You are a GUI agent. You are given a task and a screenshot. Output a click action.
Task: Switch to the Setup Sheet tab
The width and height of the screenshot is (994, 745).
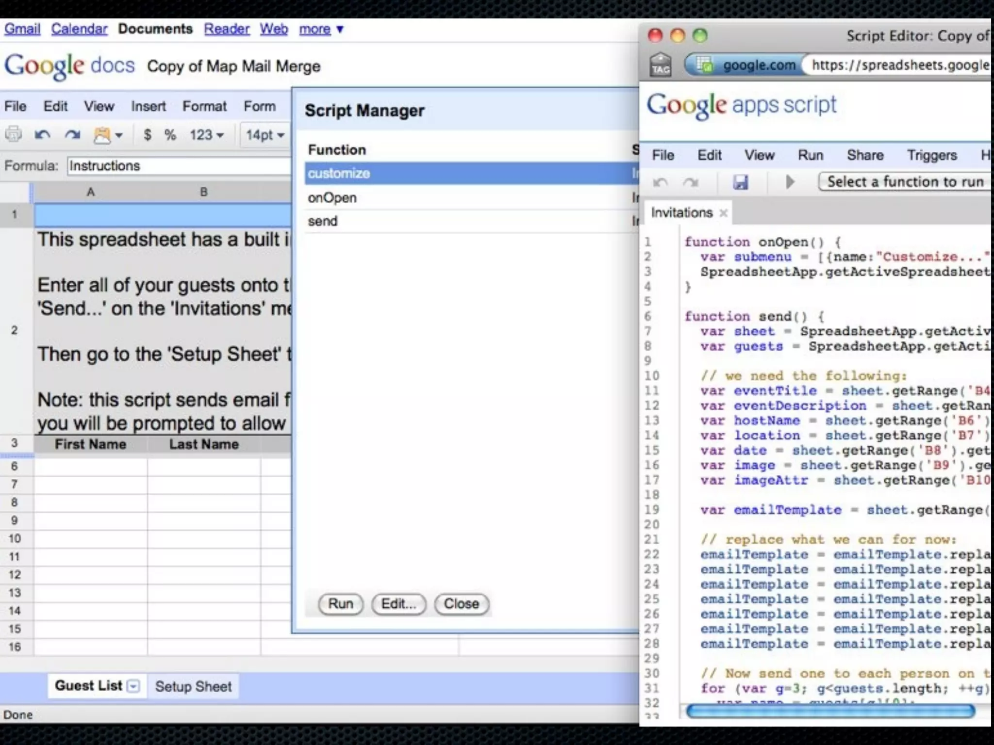[193, 686]
